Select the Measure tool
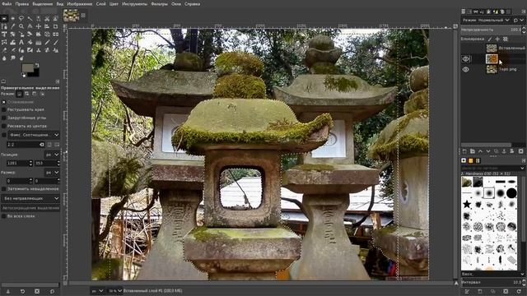Image resolution: width=527 pixels, height=296 pixels. [x=30, y=26]
